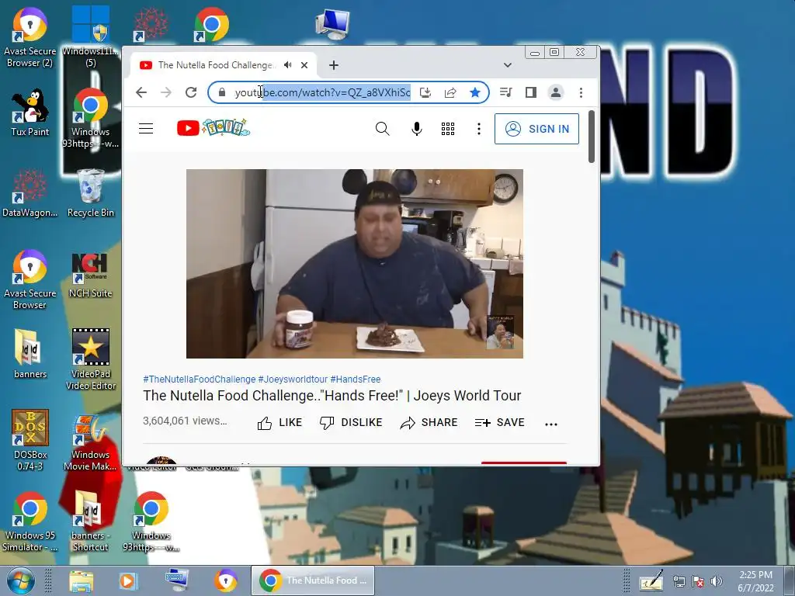Click the taskbar clock showing 2:25 PM
This screenshot has width=795, height=596.
755,581
